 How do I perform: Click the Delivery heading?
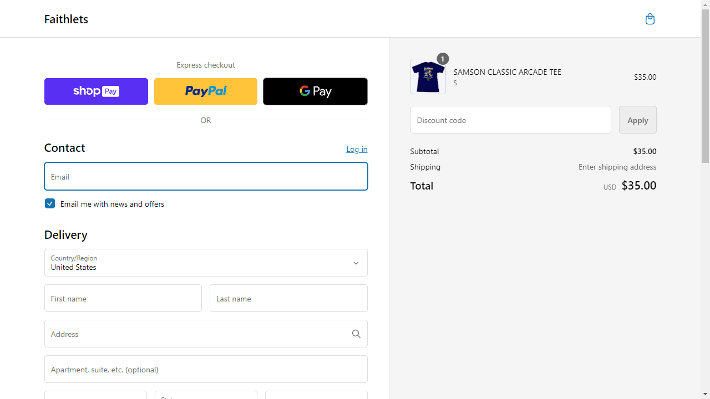click(x=66, y=234)
